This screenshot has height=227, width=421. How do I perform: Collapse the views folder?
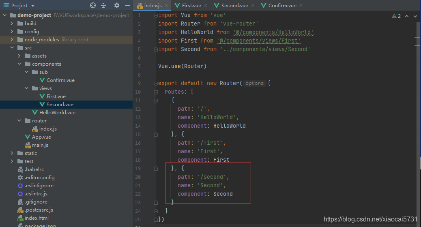[x=26, y=88]
